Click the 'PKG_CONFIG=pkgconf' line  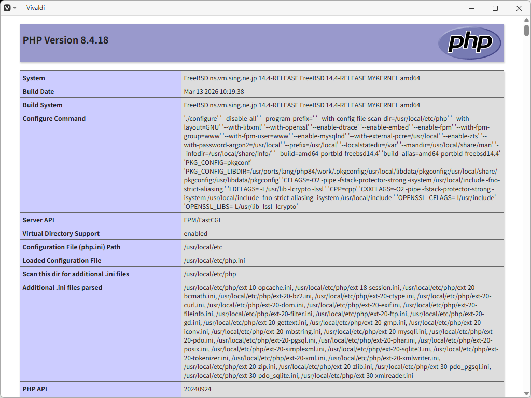click(218, 162)
